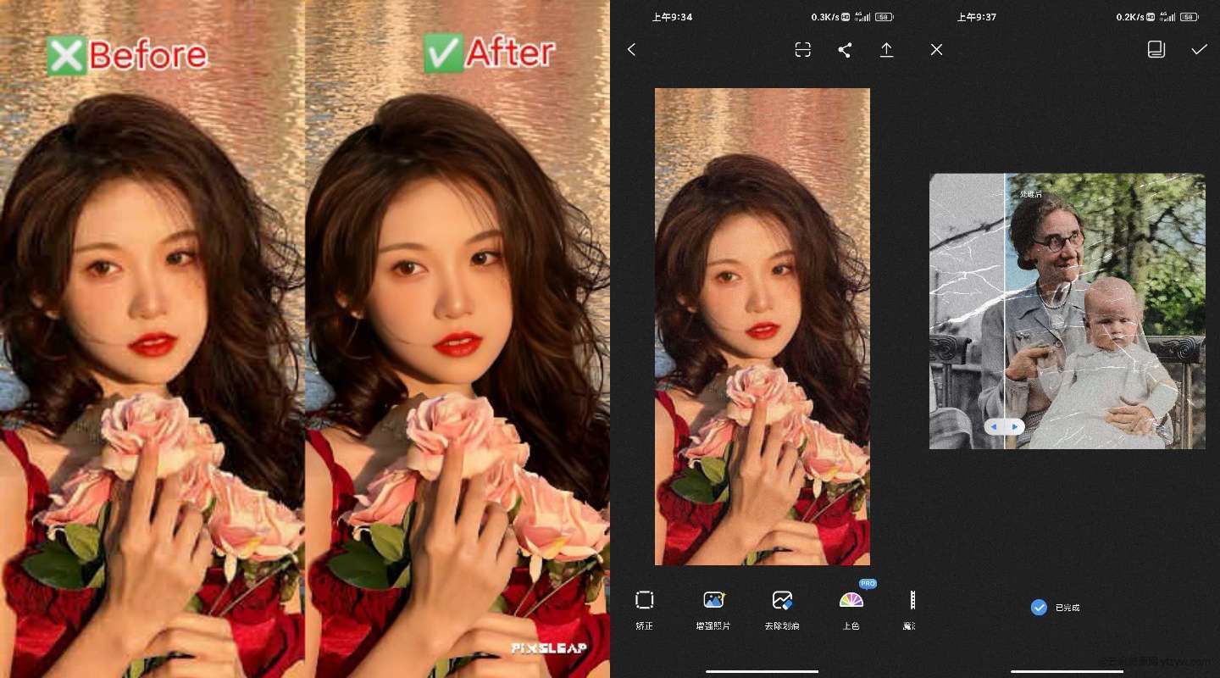Tap the battery icon on 9:37 screen
The width and height of the screenshot is (1220, 678).
[x=1189, y=17]
